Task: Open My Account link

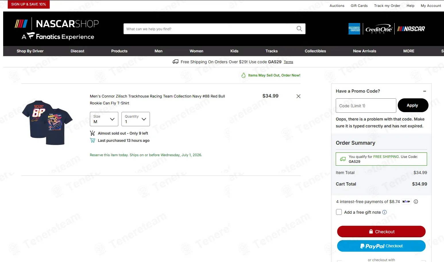Action: click(x=431, y=6)
